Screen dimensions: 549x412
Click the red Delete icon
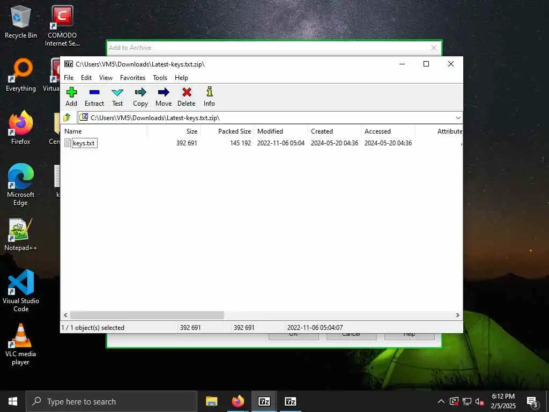(x=187, y=92)
